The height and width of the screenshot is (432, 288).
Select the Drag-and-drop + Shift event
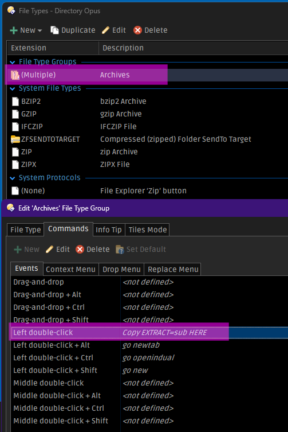[x=149, y=320]
